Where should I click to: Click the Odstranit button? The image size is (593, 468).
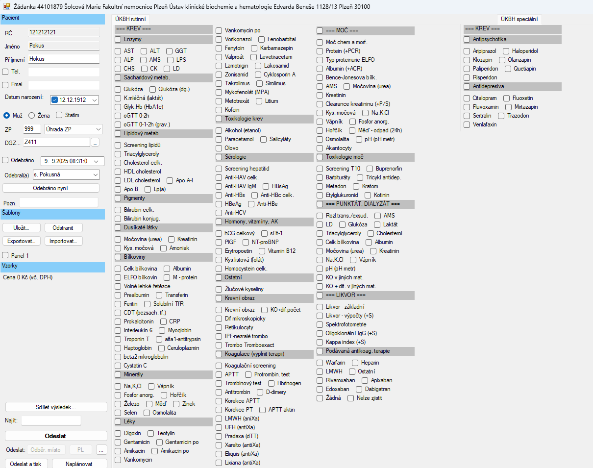(64, 228)
